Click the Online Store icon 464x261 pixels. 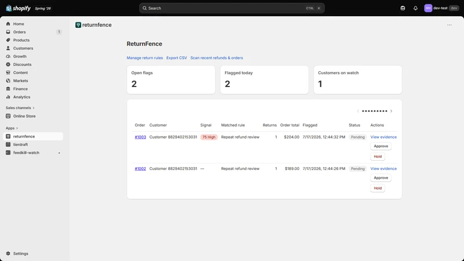[8, 117]
